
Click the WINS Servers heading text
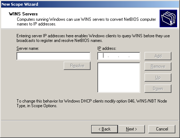(x=23, y=14)
